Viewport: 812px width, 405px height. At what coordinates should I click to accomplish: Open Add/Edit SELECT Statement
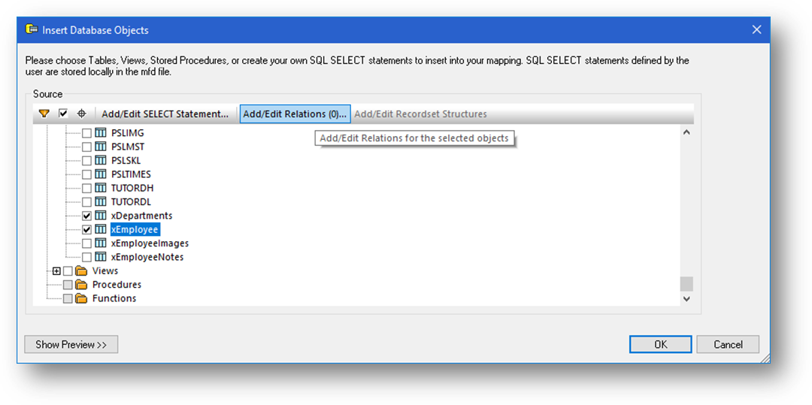[x=165, y=113]
